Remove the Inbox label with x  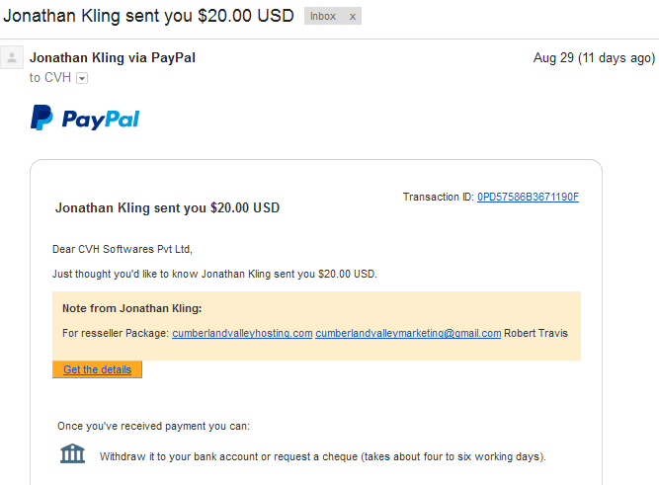(x=352, y=17)
